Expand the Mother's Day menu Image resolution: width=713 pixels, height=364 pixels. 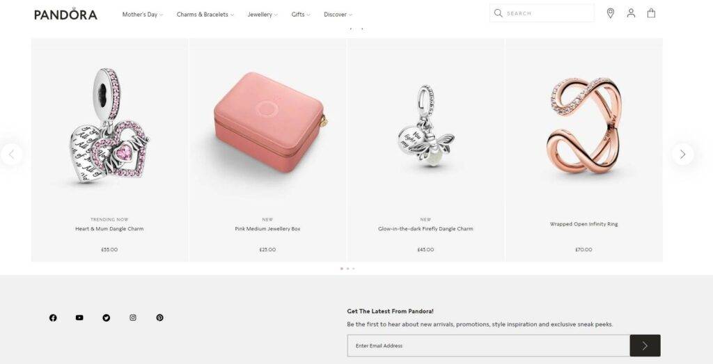pyautogui.click(x=142, y=15)
